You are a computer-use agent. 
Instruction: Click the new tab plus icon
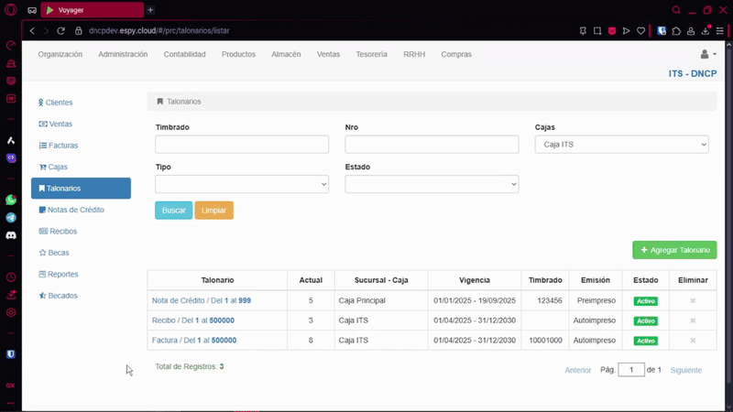tap(150, 9)
